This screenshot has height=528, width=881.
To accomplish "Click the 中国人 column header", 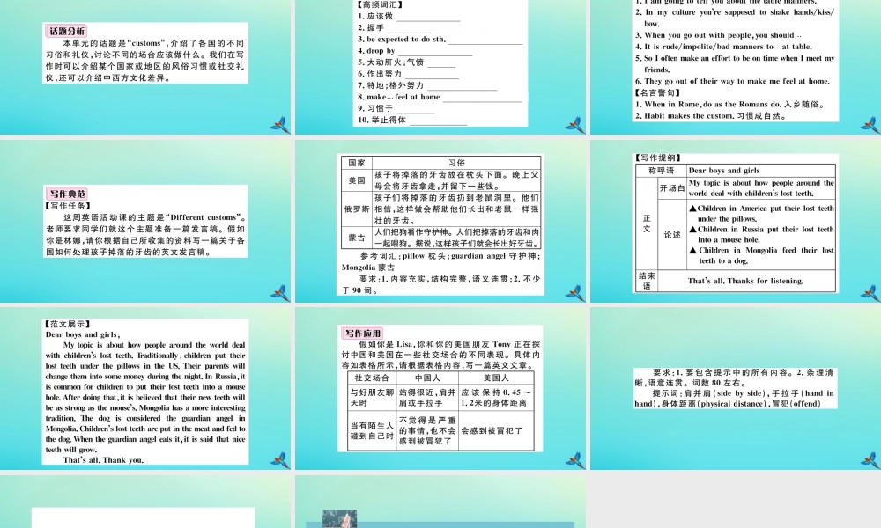I will (x=427, y=378).
